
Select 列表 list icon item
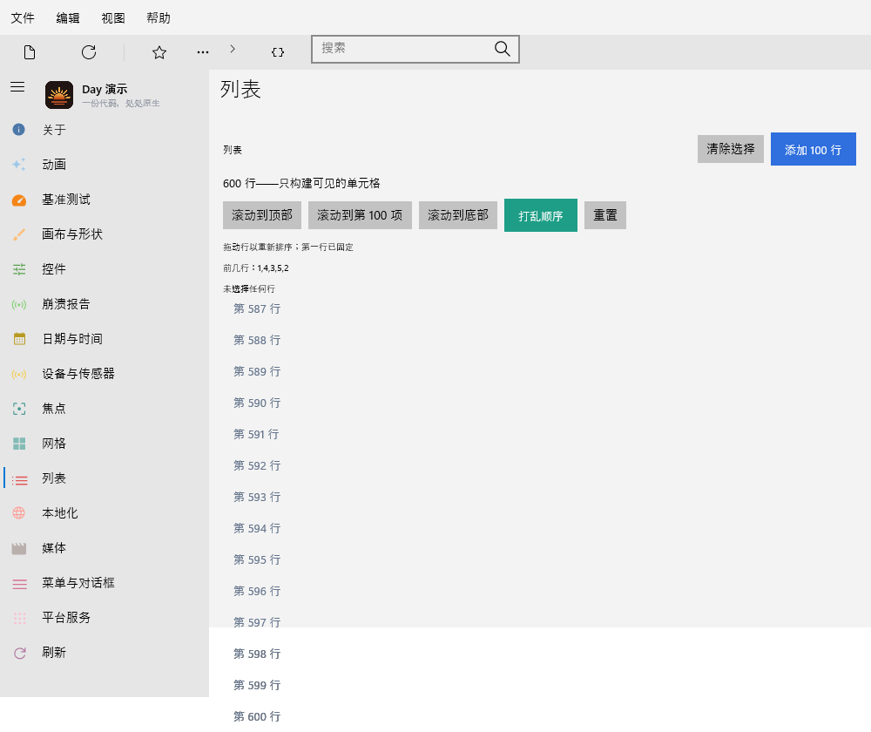[x=105, y=478]
